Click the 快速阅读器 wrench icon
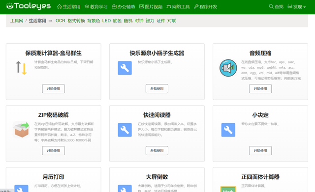This screenshot has width=315, height=192. [x=125, y=130]
